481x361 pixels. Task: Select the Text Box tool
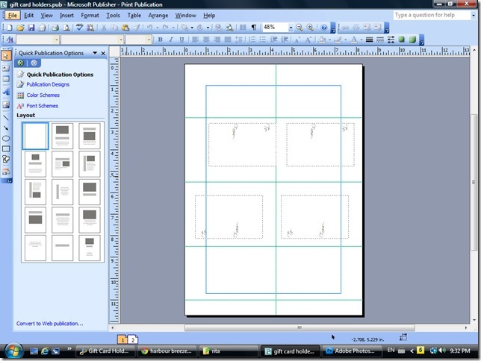click(6, 67)
